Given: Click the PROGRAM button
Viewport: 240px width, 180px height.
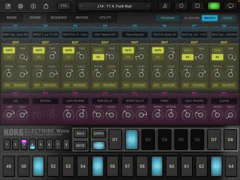Looking at the screenshot, I should click(167, 18).
